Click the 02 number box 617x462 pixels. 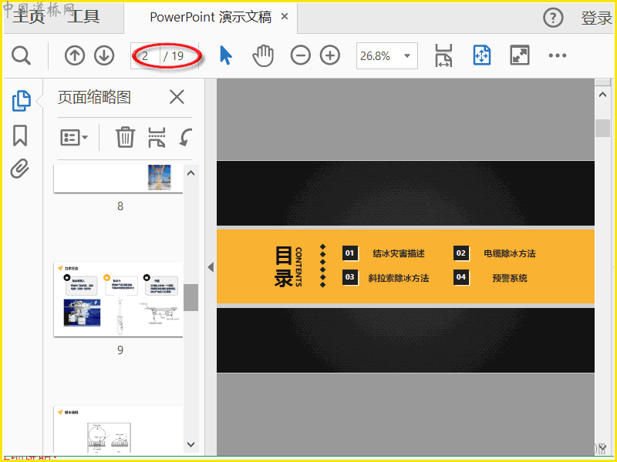(461, 253)
